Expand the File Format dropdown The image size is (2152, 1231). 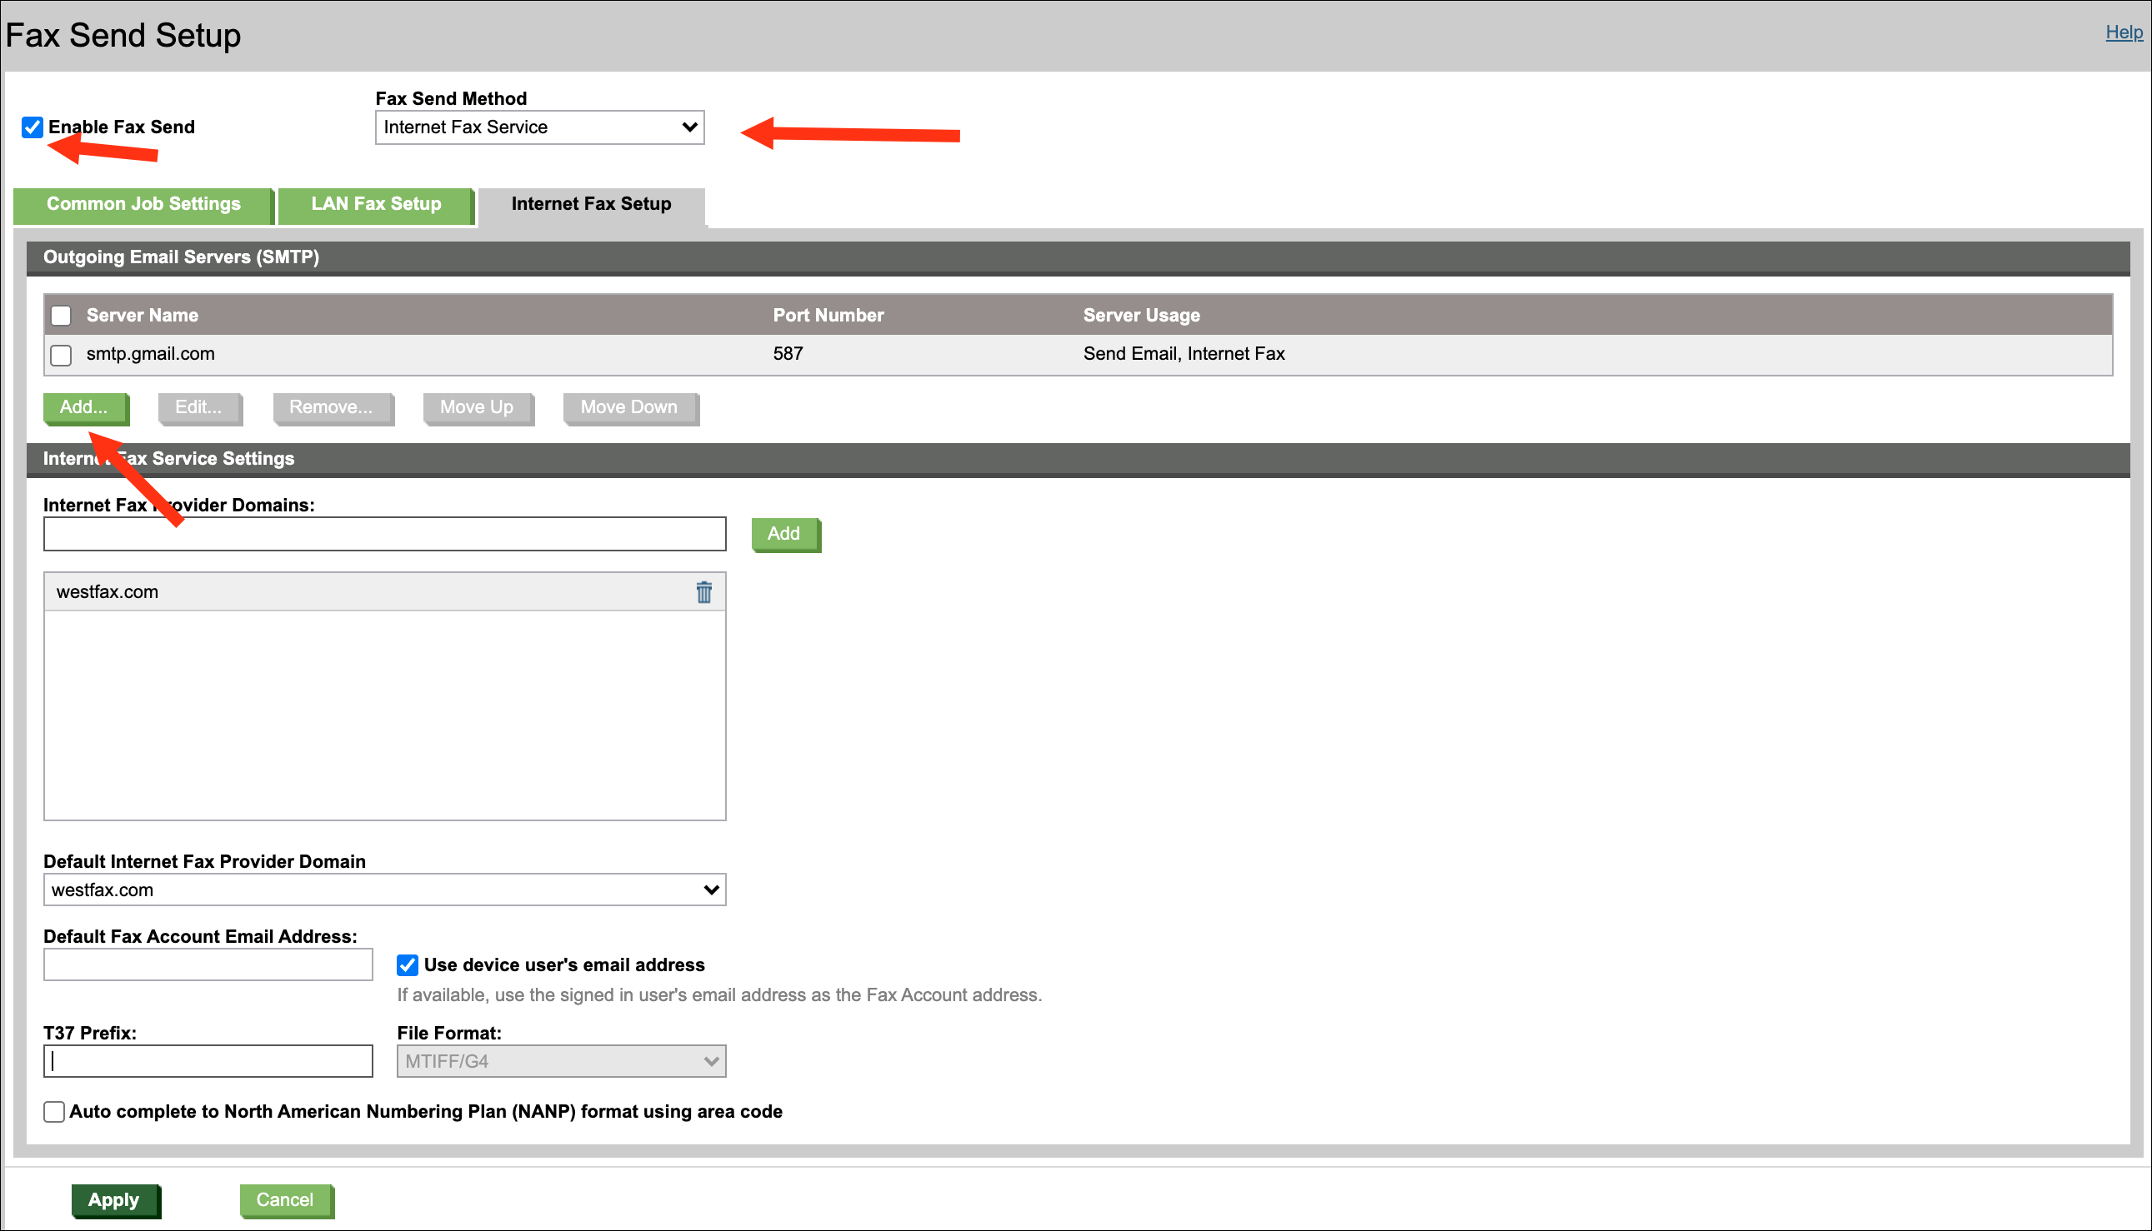[x=562, y=1061]
